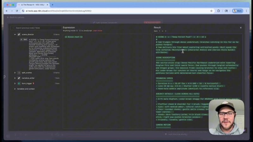This screenshot has height=142, width=253.
Task: Go back to canvas
Action: (x=15, y=17)
